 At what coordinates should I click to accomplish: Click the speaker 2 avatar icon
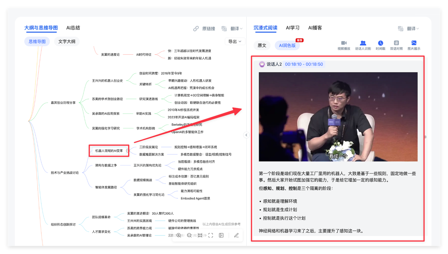262,64
